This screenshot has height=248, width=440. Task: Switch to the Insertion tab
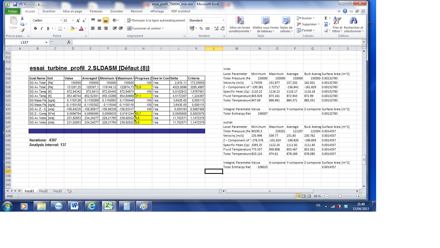coord(49,11)
